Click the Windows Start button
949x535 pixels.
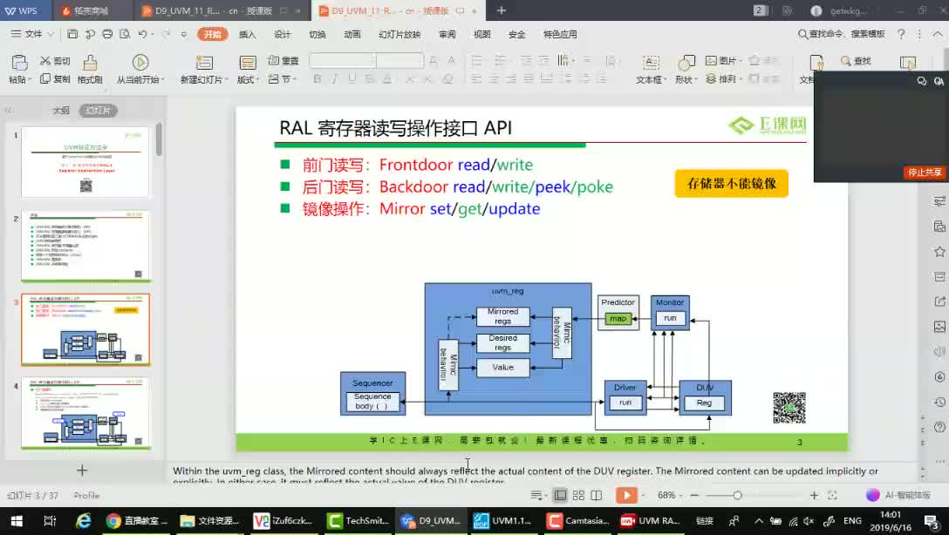[17, 520]
